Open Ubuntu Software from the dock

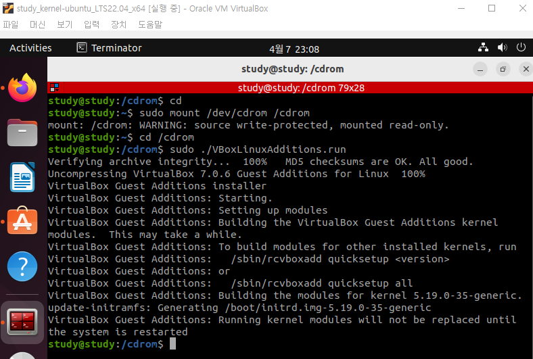click(22, 221)
